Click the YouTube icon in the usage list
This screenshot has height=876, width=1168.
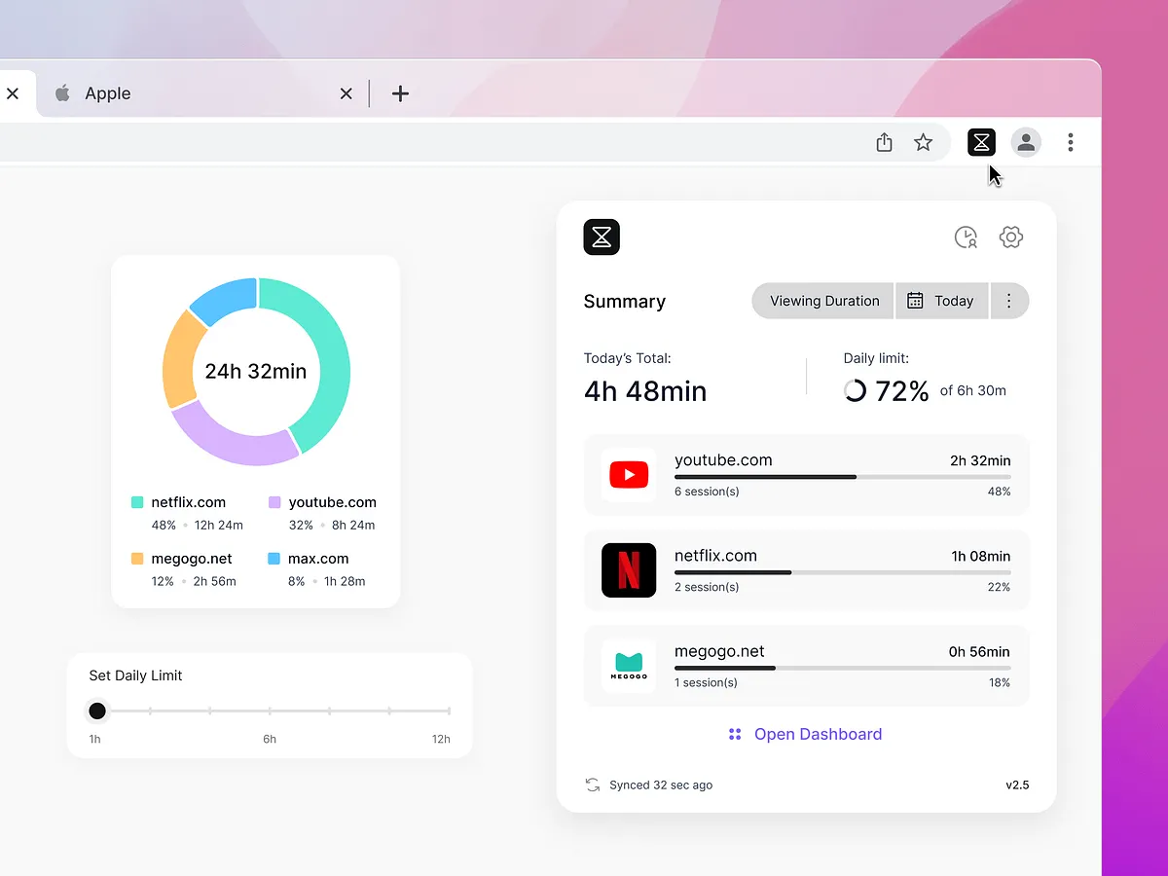[629, 475]
